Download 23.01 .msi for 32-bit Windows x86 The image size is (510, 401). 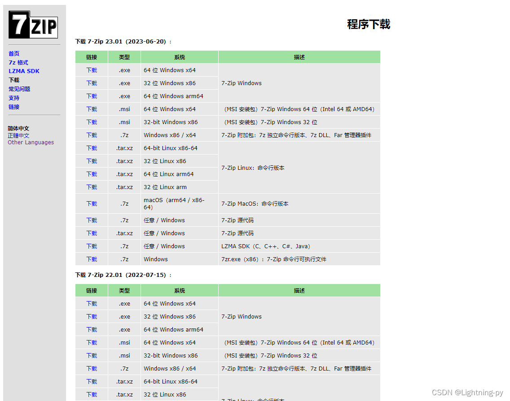pyautogui.click(x=92, y=122)
